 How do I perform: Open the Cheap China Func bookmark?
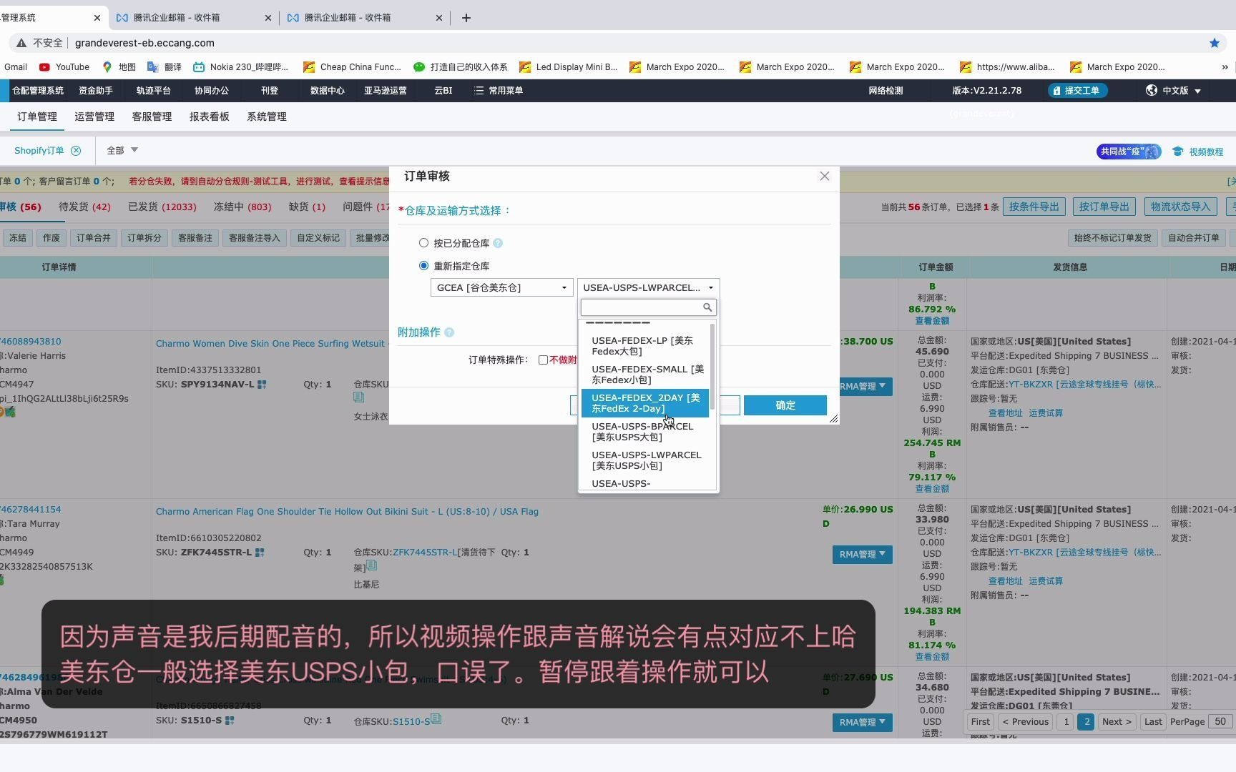point(352,67)
